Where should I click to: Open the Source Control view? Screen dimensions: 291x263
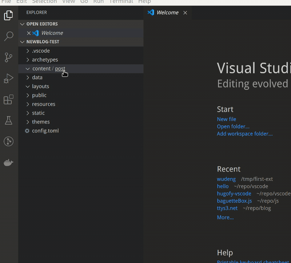click(x=8, y=57)
